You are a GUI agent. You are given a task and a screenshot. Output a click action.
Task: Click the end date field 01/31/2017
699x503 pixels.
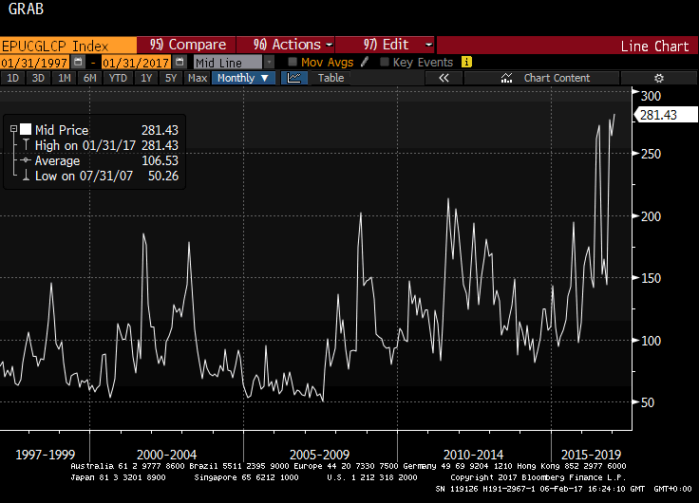tap(136, 63)
